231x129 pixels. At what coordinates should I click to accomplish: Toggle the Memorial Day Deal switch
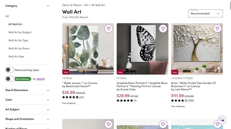coord(10,70)
